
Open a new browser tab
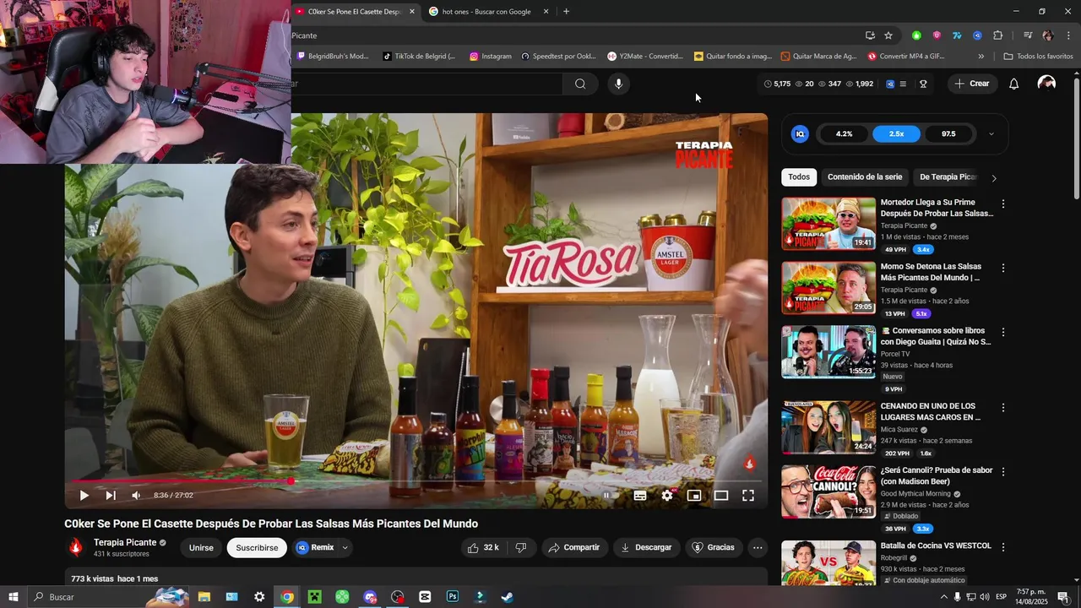[x=566, y=12]
